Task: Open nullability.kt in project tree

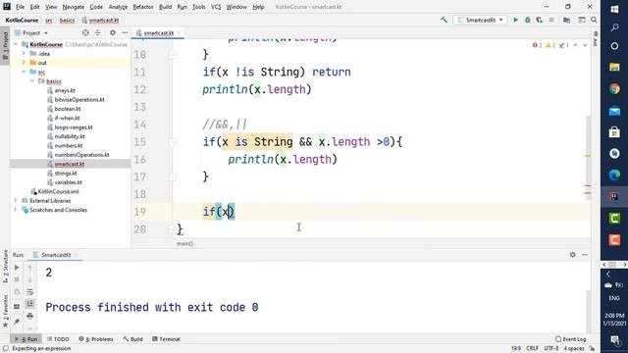Action: (x=70, y=136)
